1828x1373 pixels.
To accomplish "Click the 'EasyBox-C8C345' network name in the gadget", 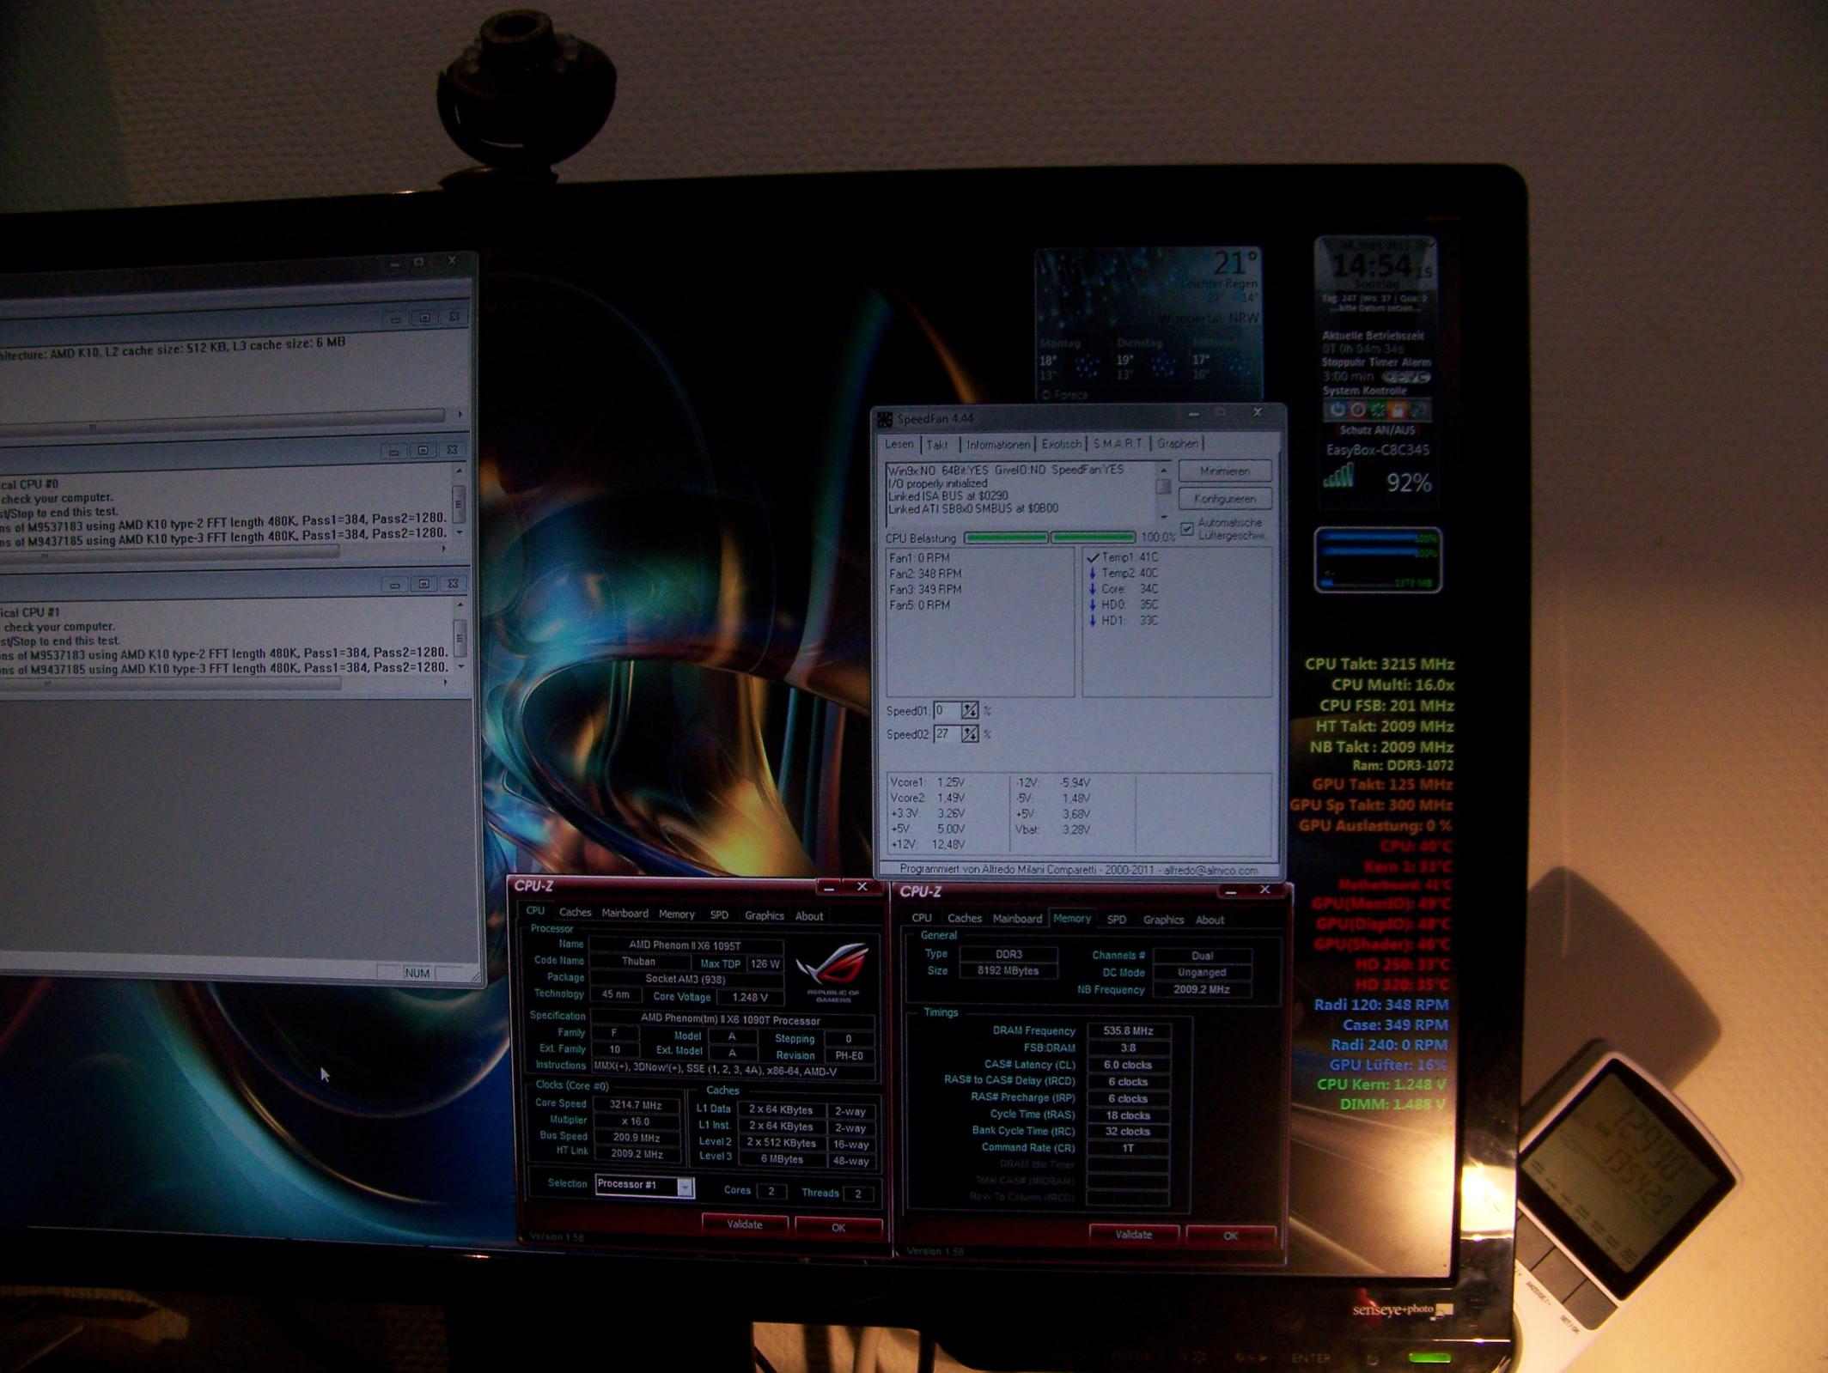I will (1378, 449).
